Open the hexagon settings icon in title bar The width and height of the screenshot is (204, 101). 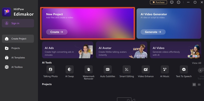point(178,2)
